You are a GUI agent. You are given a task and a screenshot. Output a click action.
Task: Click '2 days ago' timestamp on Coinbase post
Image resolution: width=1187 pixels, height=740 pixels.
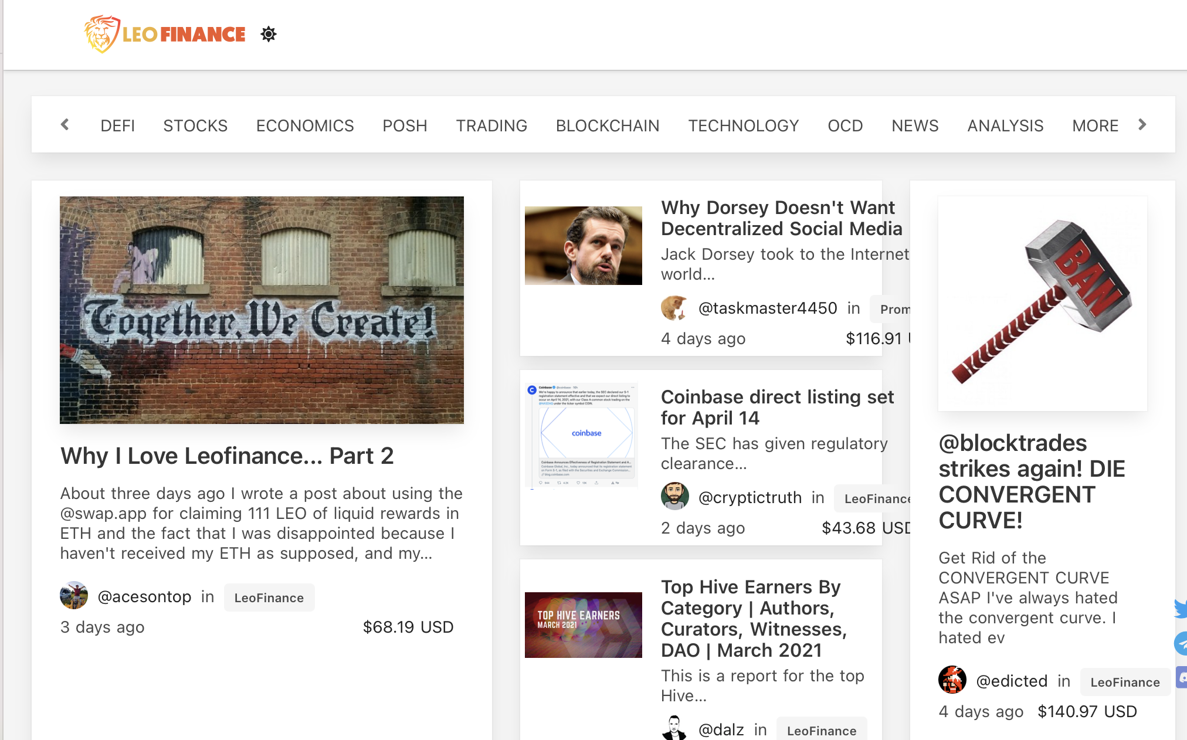703,528
